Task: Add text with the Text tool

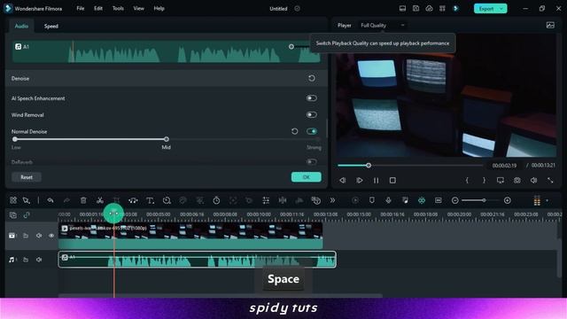Action: [150, 200]
